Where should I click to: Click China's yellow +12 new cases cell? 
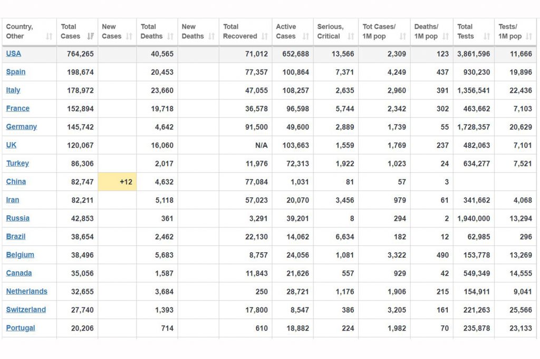tap(117, 182)
